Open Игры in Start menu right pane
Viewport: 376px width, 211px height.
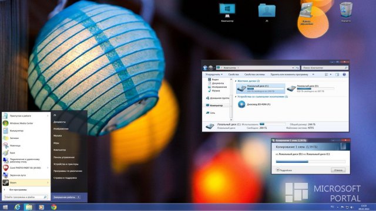click(56, 143)
